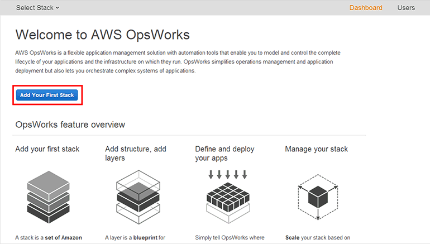The image size is (430, 244).
Task: Click the downward arrows above the apps grid
Action: coord(227,176)
